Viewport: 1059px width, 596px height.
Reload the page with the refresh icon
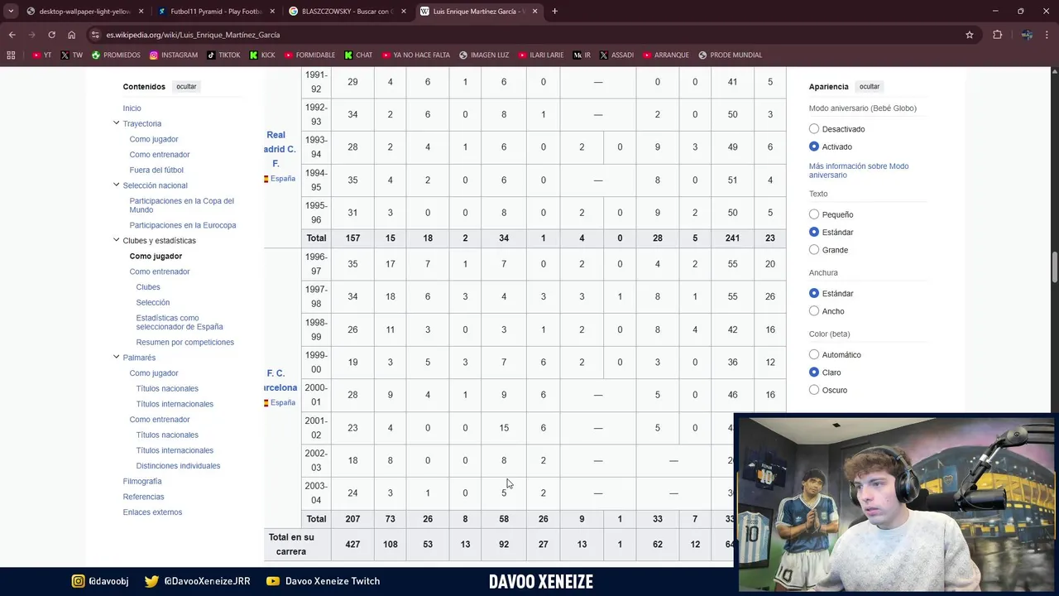(x=51, y=35)
